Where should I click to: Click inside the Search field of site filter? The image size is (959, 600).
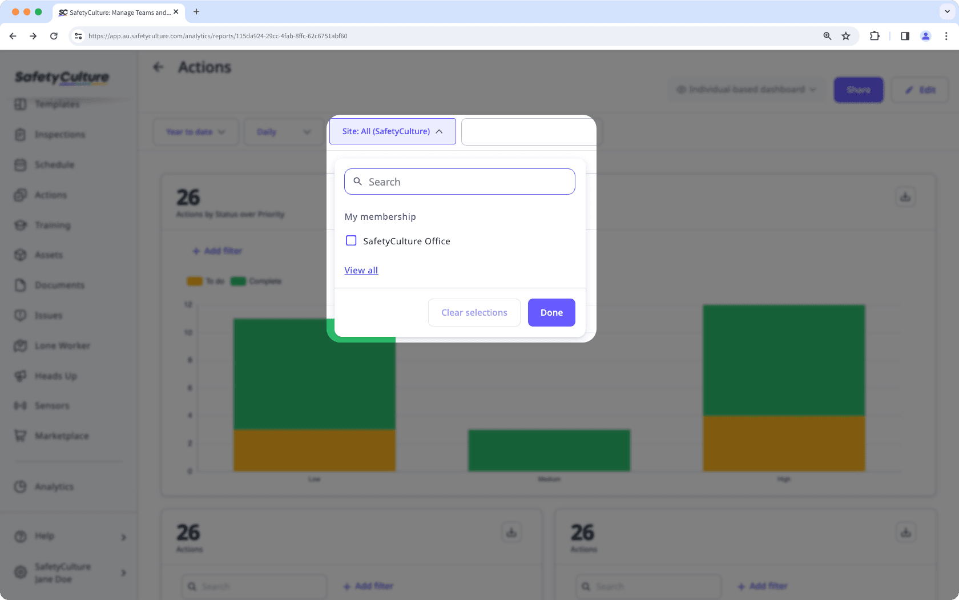tap(460, 181)
